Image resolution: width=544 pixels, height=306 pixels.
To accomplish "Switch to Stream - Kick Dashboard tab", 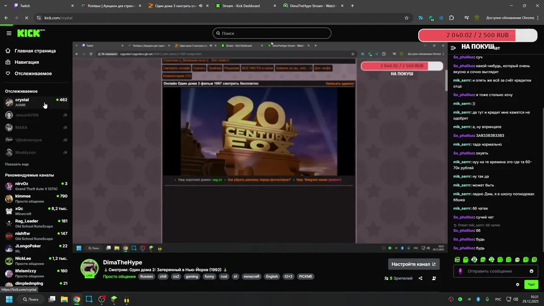I will click(x=246, y=6).
